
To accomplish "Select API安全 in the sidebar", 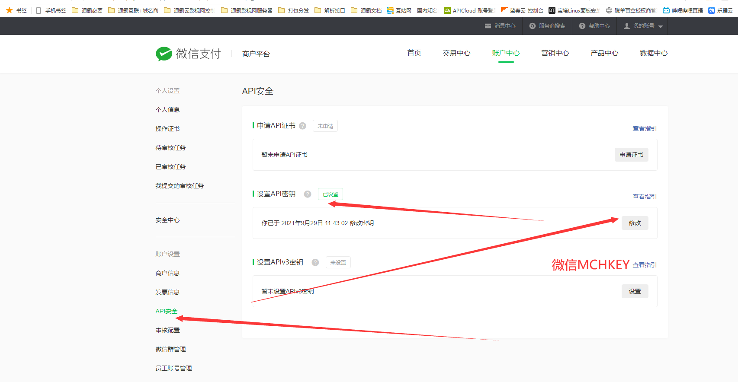I will click(x=166, y=311).
